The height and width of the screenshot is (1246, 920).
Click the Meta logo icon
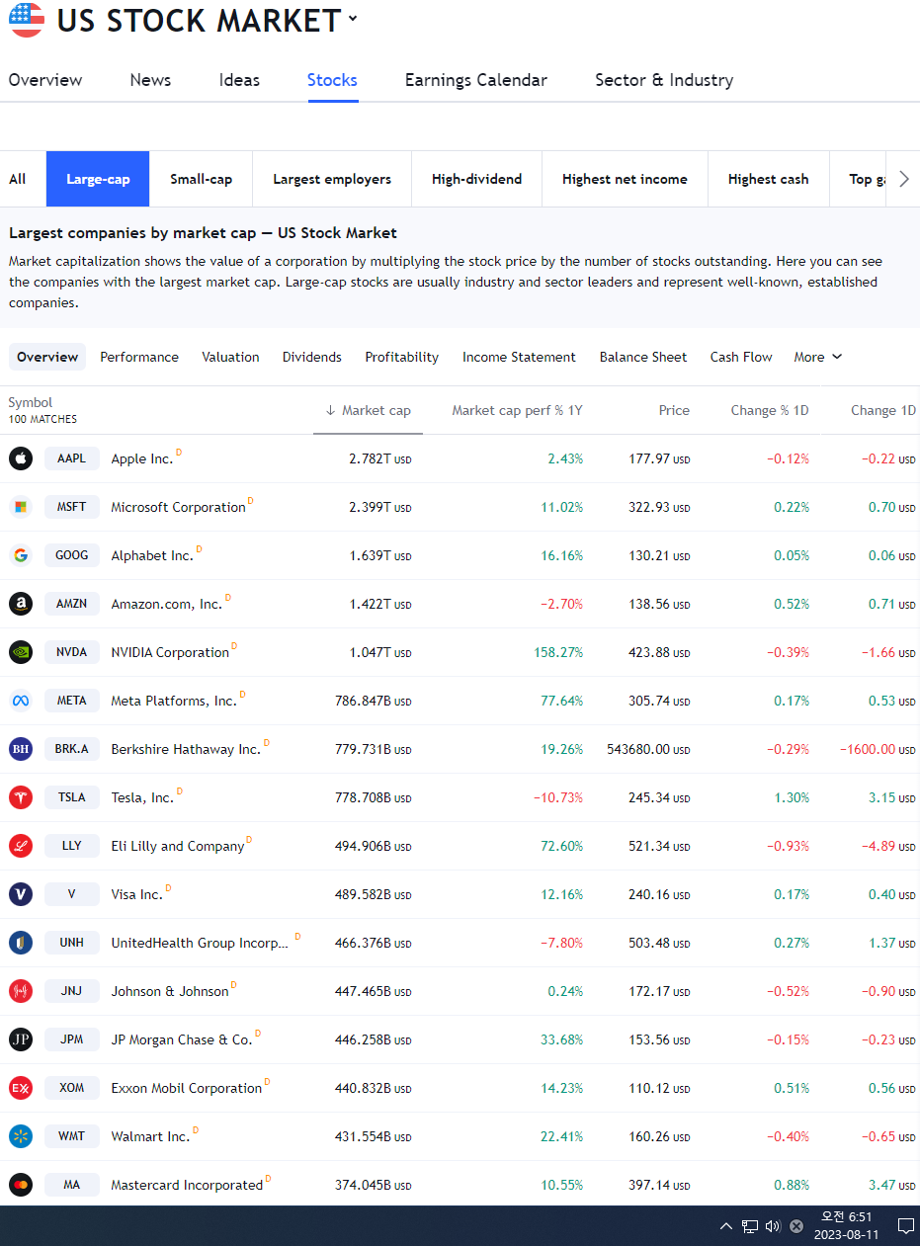(21, 701)
